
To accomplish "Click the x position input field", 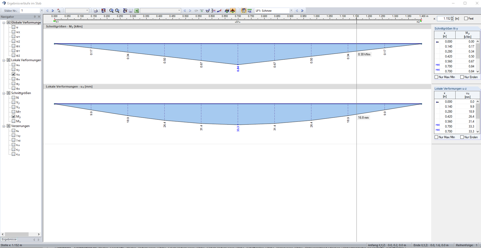I will [x=444, y=19].
